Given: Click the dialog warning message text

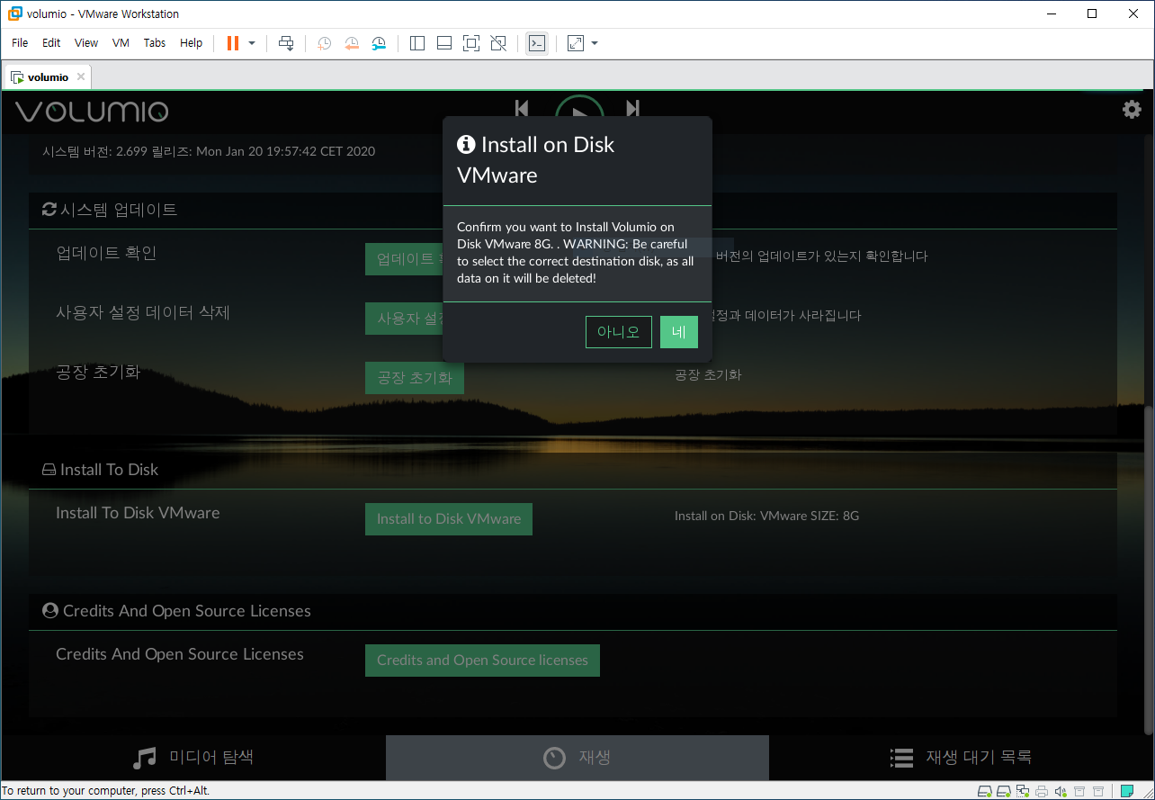Looking at the screenshot, I should click(576, 253).
